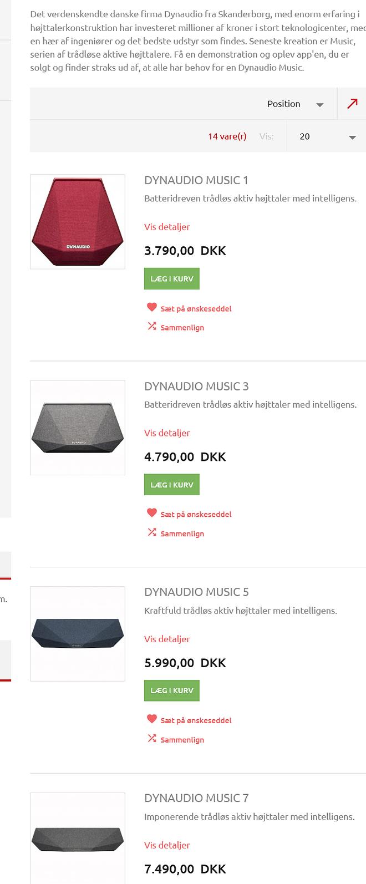Screen dimensions: 366x884
Task: Open the Position sort dropdown
Action: tap(294, 104)
